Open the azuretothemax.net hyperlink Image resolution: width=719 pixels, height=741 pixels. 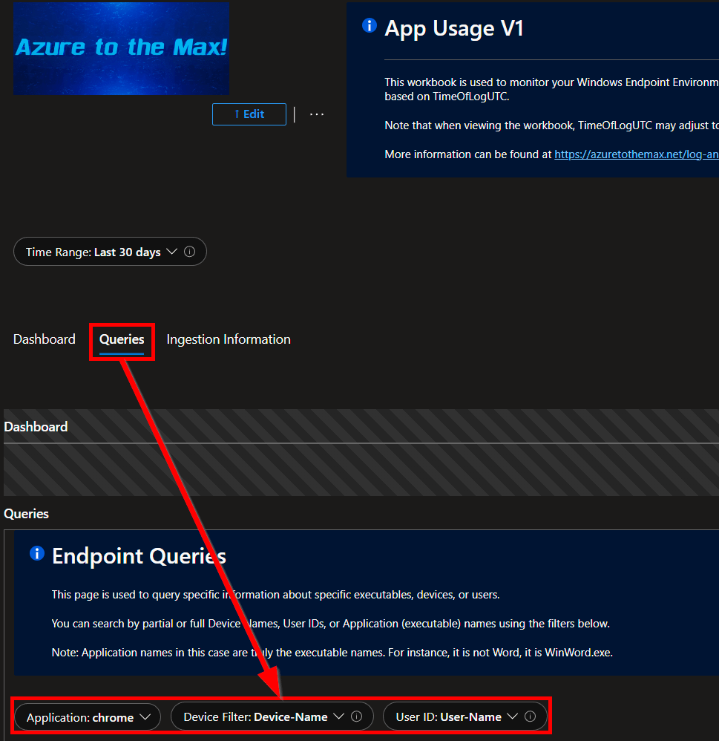(x=636, y=154)
